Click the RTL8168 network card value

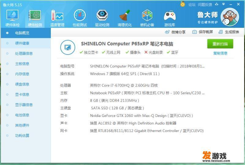tap(147, 131)
